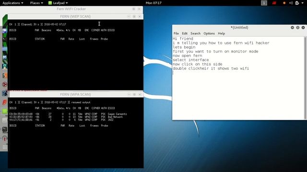Maximize the FERN (WPA SCAN) window
Image resolution: width=307 pixels, height=172 pixels.
pos(134,95)
